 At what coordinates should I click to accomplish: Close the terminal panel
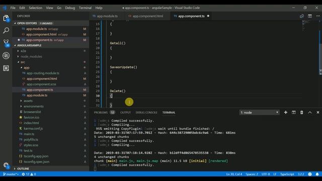[x=318, y=113]
